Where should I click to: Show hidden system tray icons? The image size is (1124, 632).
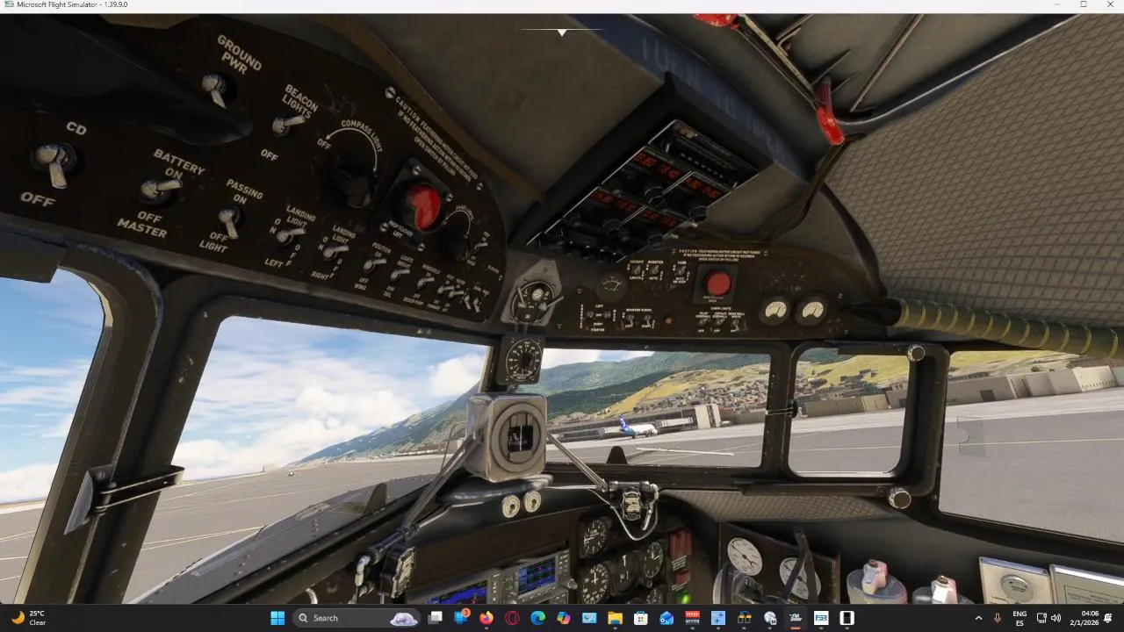pos(979,618)
